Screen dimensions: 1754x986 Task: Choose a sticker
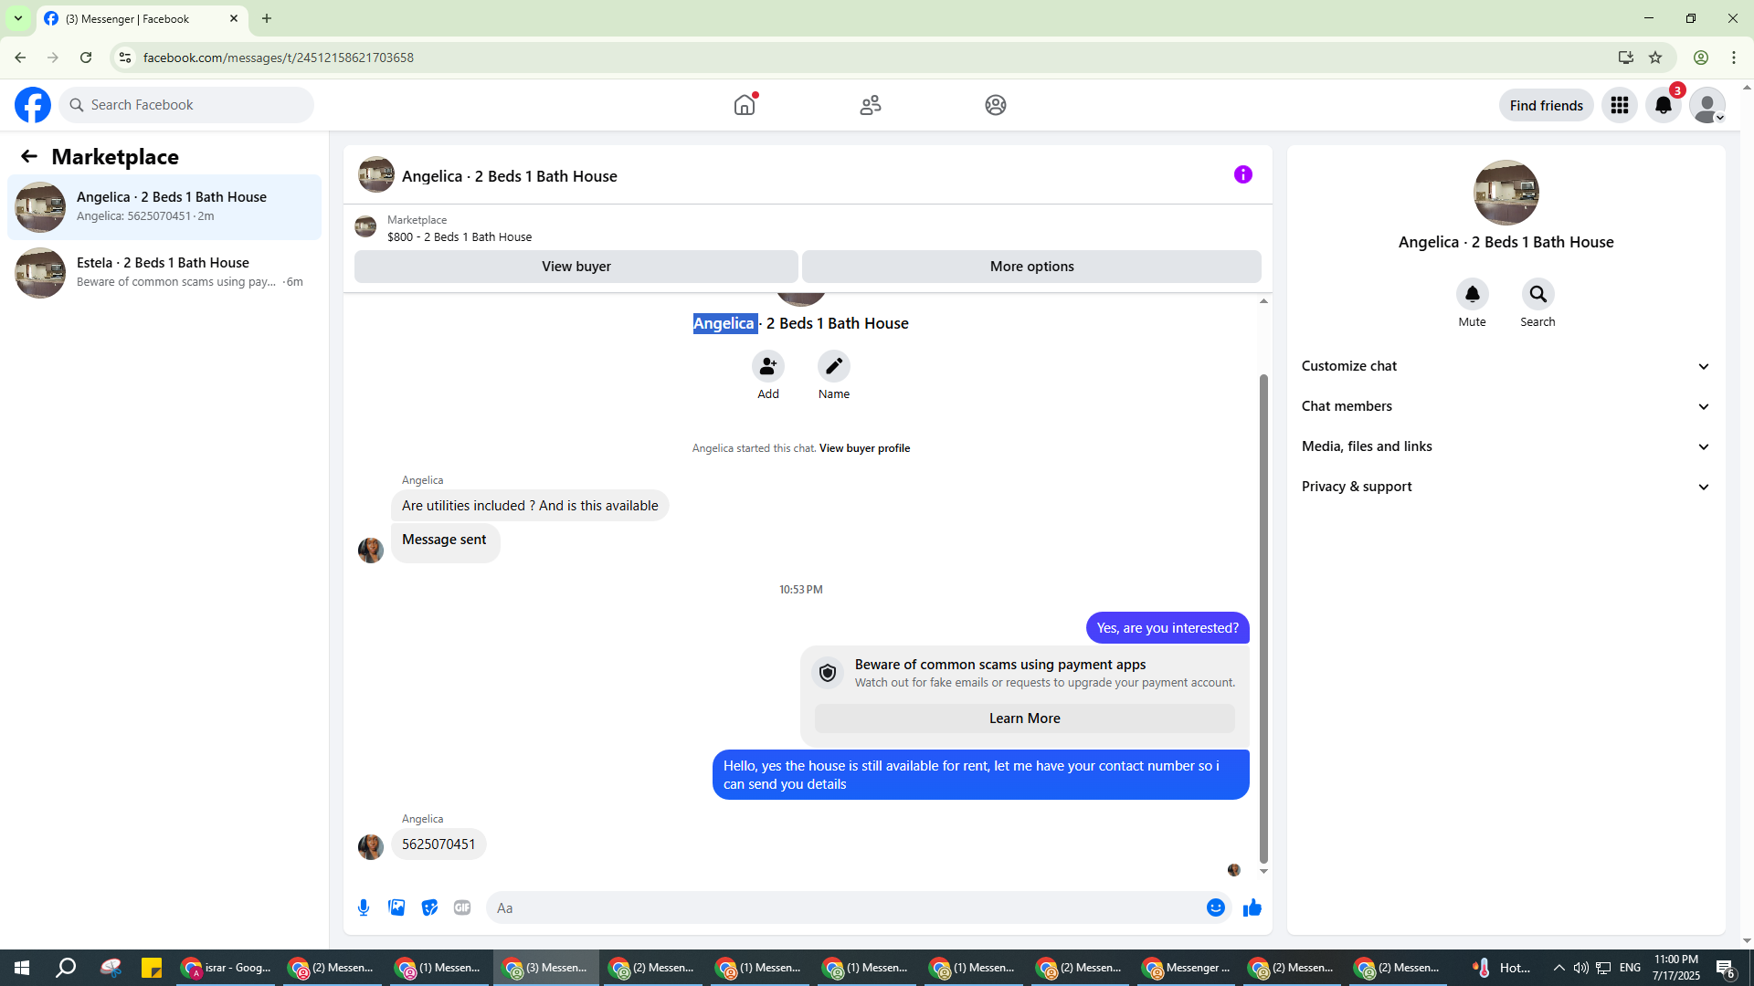[x=429, y=907]
